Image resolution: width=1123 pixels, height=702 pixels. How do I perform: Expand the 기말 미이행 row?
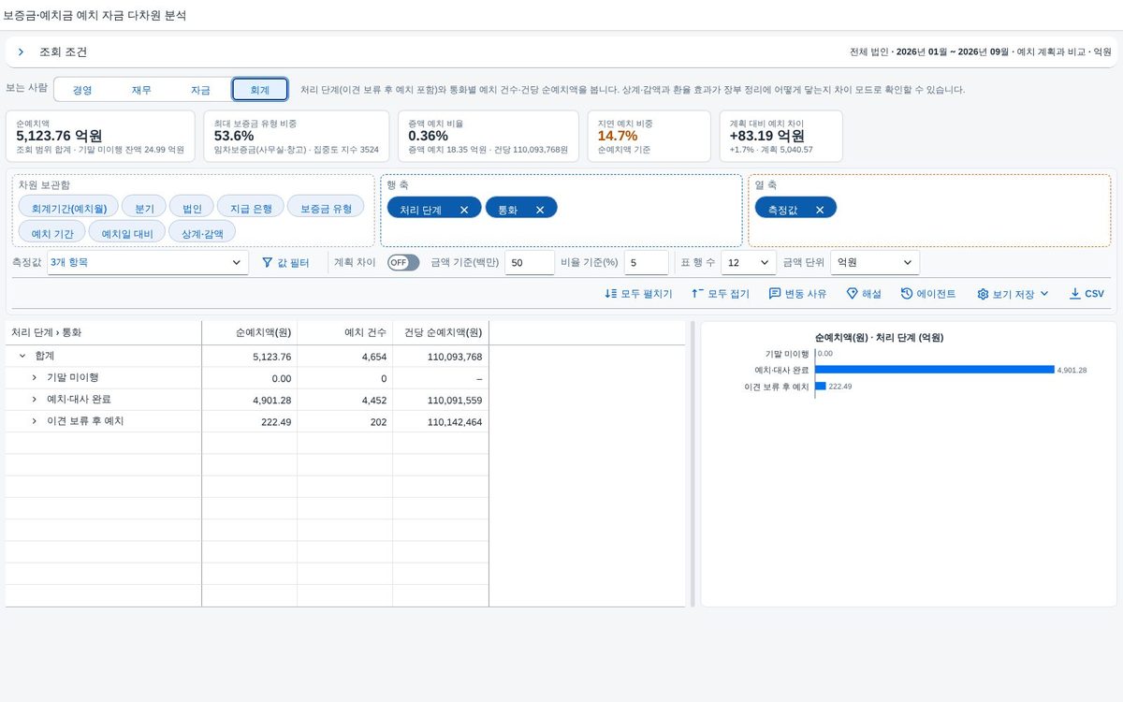pyautogui.click(x=35, y=378)
